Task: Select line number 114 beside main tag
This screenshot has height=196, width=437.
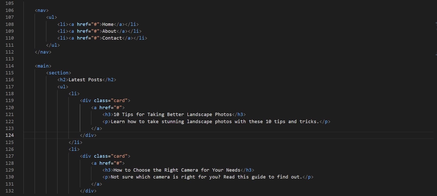Action: point(10,66)
